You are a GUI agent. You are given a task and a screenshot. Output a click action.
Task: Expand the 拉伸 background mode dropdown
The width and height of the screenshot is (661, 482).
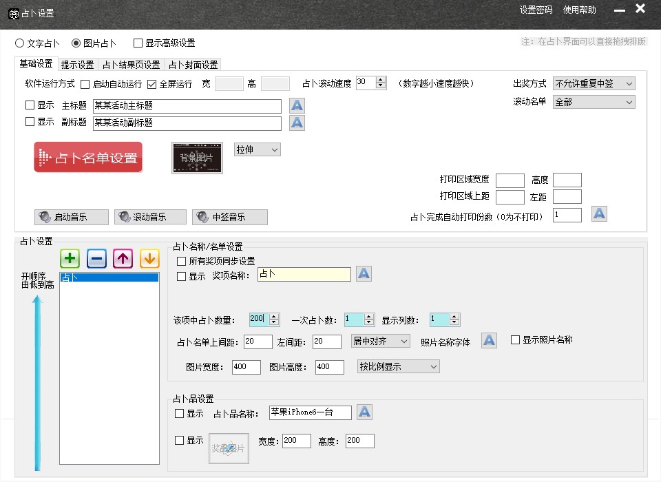(258, 149)
